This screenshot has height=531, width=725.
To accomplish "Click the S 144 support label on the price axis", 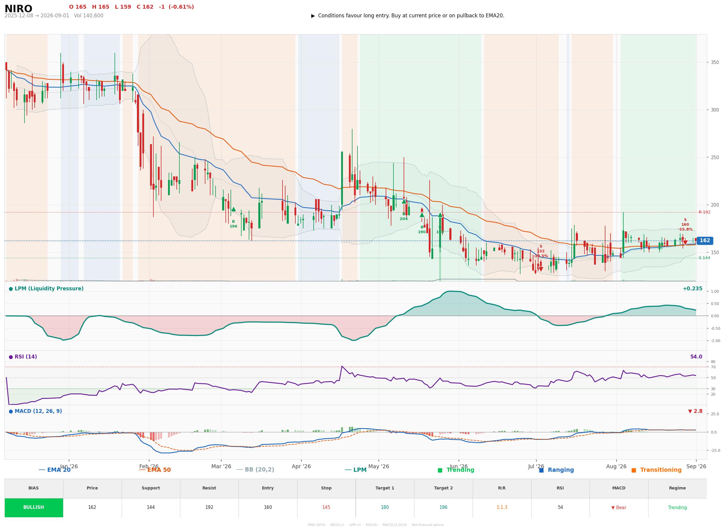I will pos(704,258).
